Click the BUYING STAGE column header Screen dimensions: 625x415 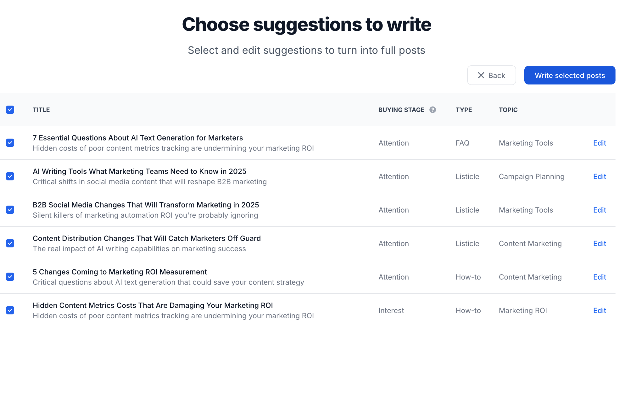[401, 110]
